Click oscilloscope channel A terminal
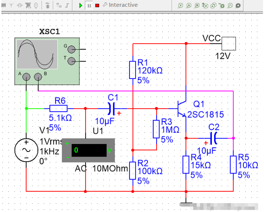 coord(26,77)
